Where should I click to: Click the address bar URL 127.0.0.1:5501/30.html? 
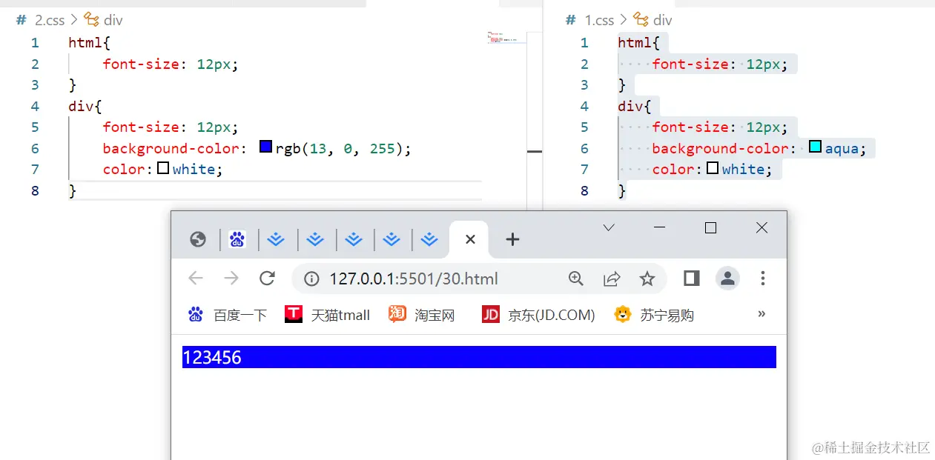point(414,279)
